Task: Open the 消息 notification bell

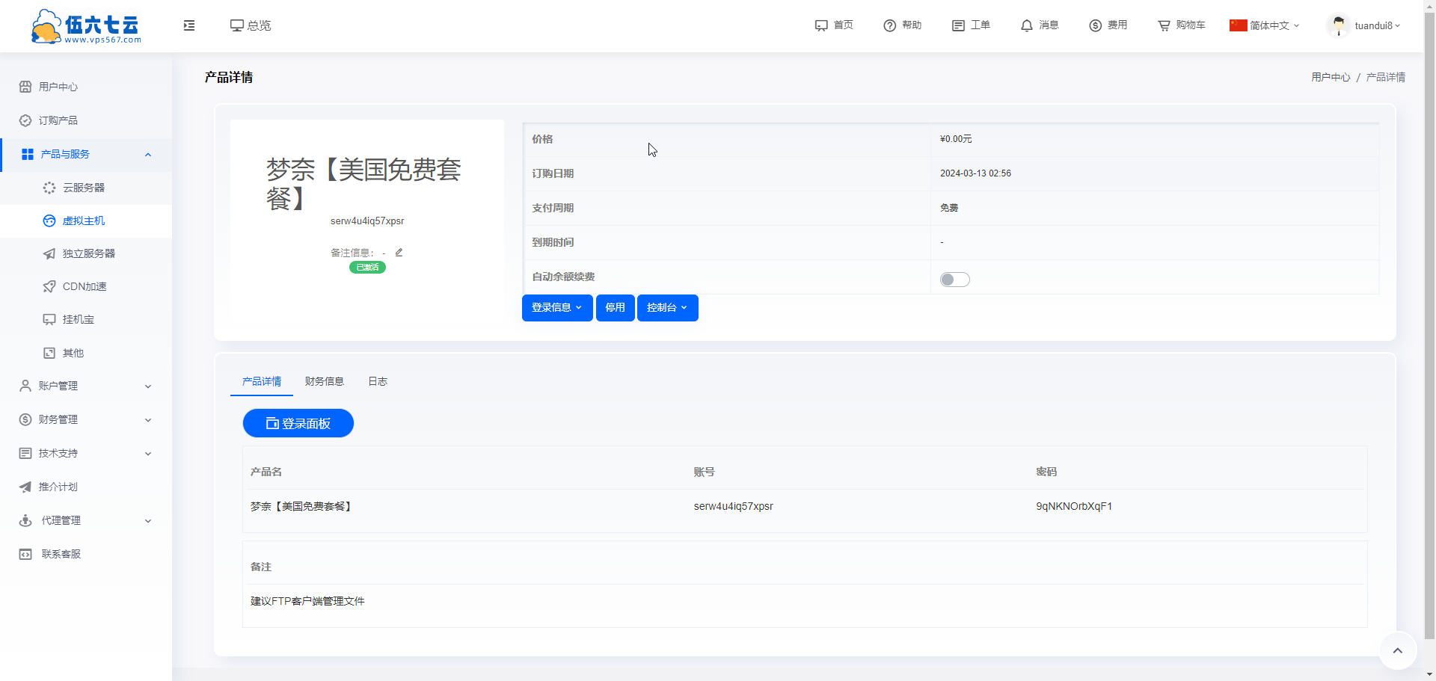Action: pyautogui.click(x=1040, y=25)
